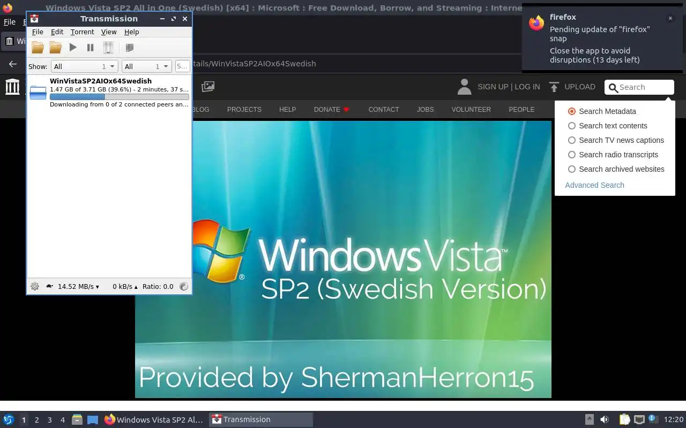Go back with Firefox back arrow
Image resolution: width=686 pixels, height=428 pixels.
[13, 64]
